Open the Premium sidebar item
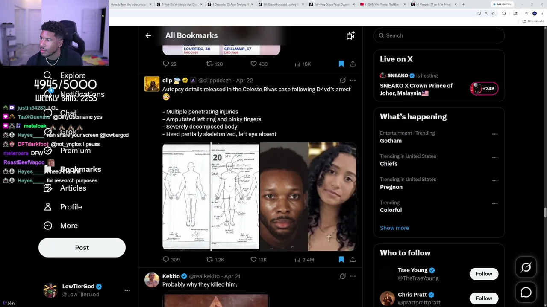This screenshot has width=547, height=307. coord(67,151)
